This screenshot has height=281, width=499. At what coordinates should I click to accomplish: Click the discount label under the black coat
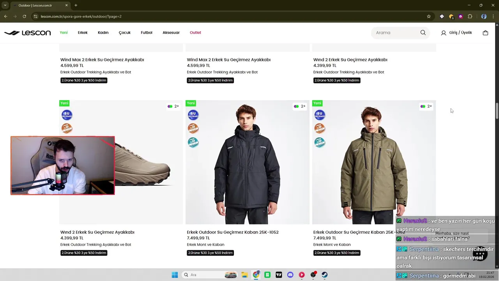click(210, 253)
